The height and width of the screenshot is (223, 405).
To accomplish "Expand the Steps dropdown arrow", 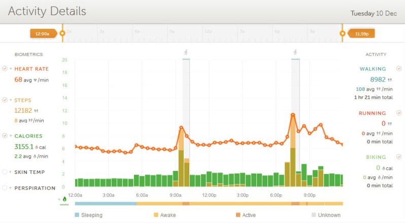I will (x=11, y=101).
